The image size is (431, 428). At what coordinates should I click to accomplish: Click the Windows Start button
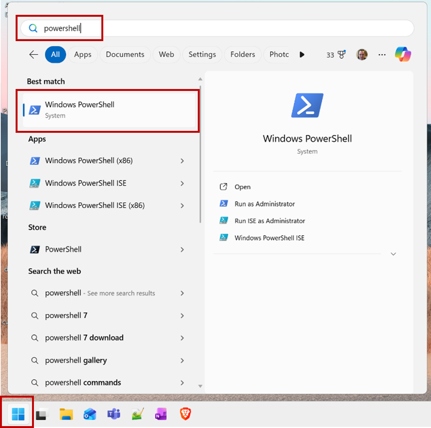point(18,414)
